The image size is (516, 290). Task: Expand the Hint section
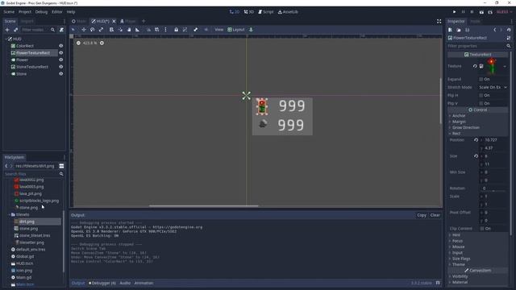456,235
